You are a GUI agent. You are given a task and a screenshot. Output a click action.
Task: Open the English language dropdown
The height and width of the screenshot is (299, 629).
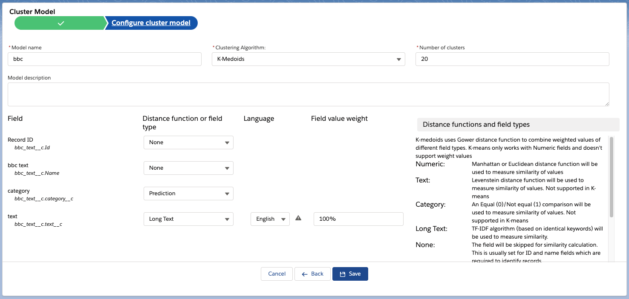(x=270, y=219)
